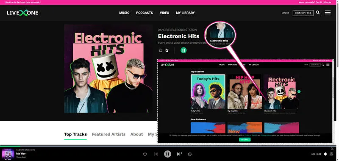Open the VIDEO menu

pos(164,13)
